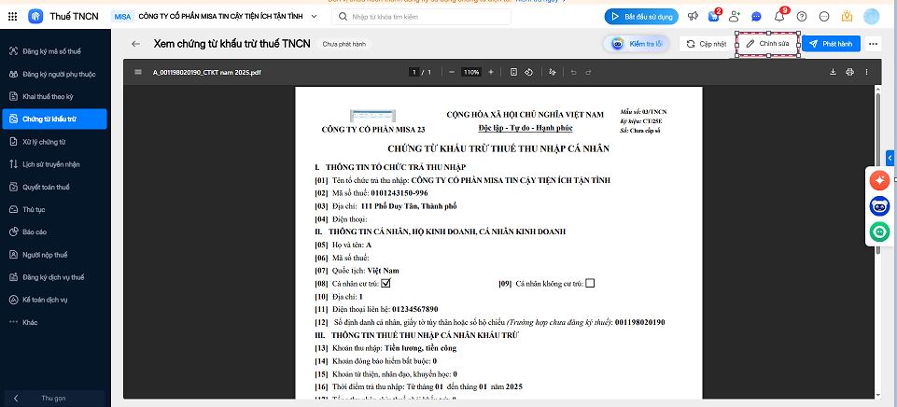Open the company selector dropdown arrow
Image resolution: width=897 pixels, height=407 pixels.
tap(314, 17)
